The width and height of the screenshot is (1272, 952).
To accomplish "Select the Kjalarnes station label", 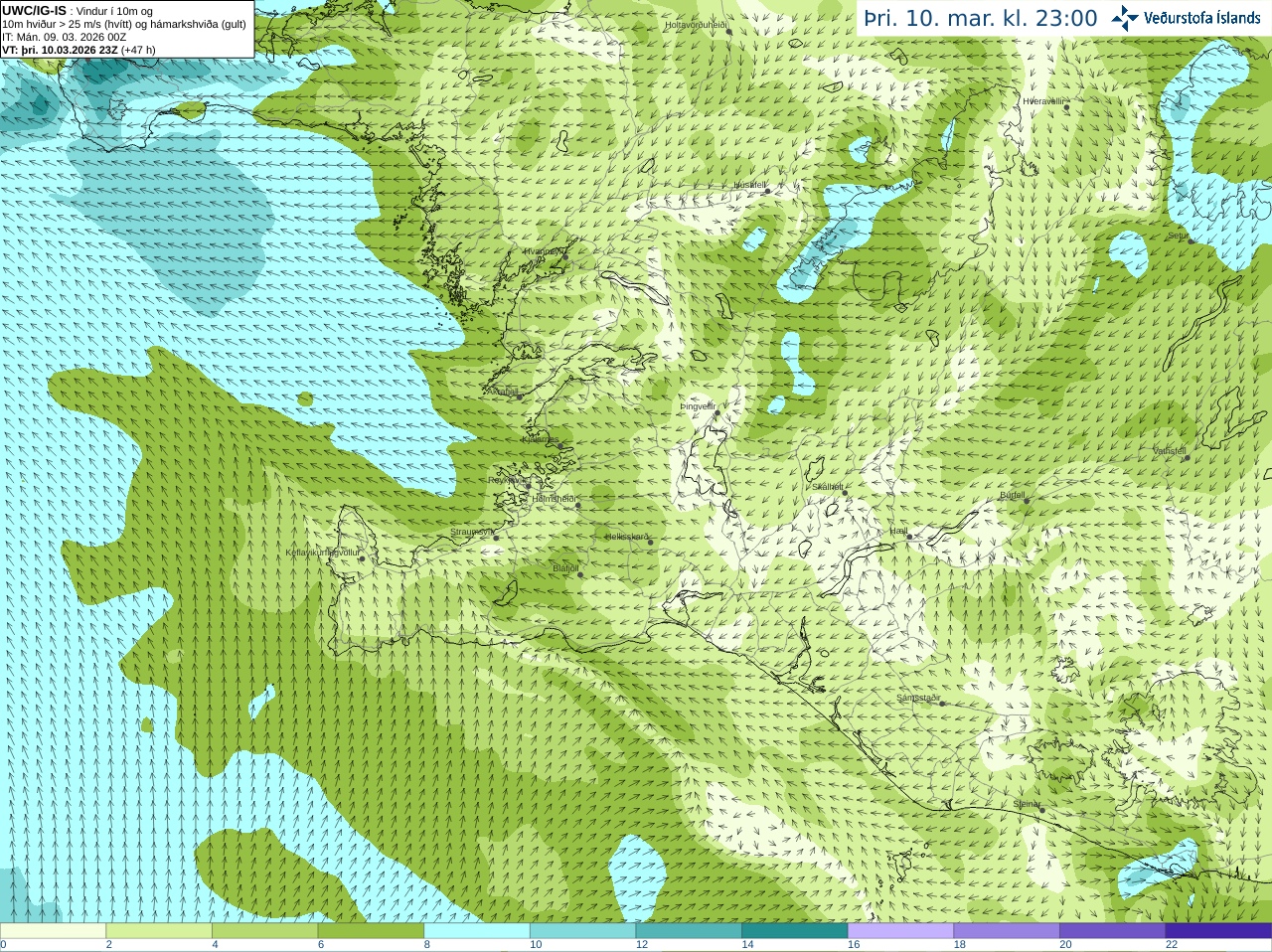I will pos(541,439).
